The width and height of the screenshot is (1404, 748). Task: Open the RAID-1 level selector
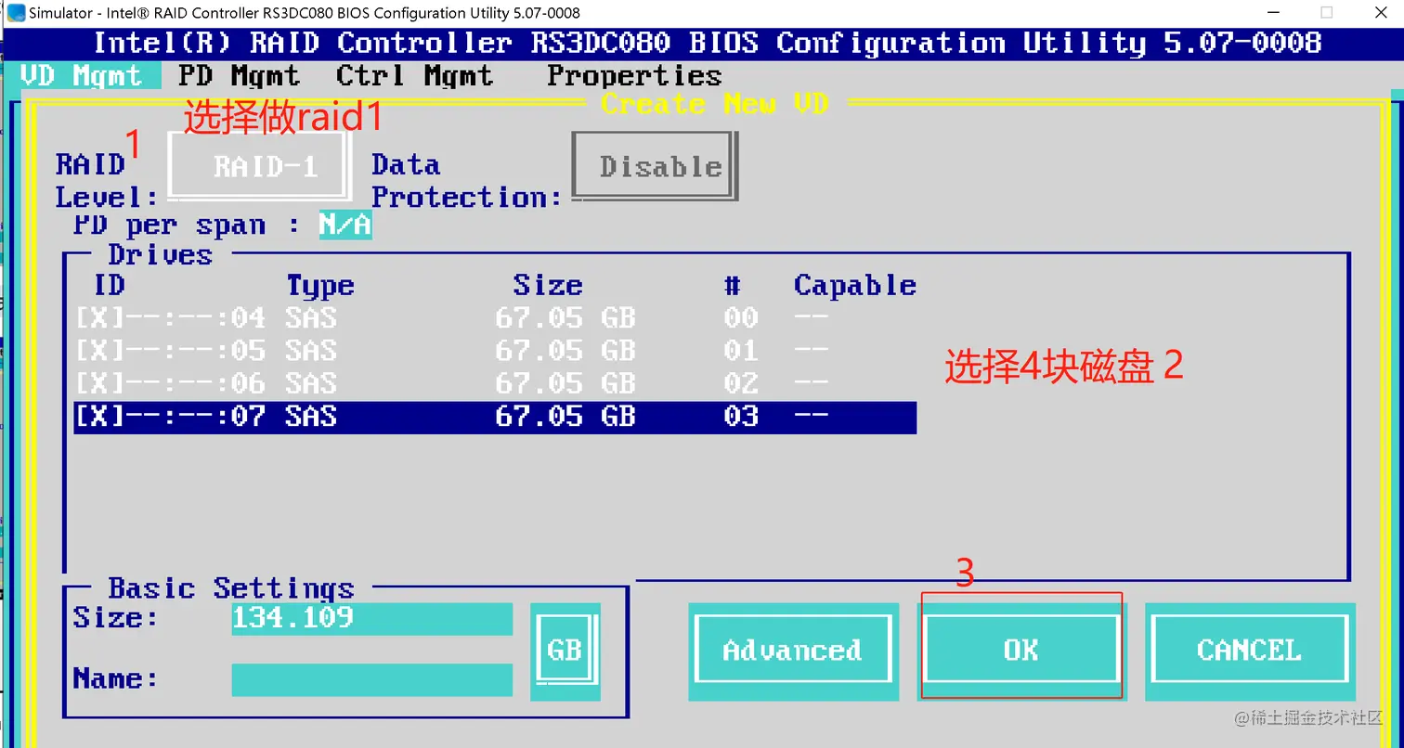260,166
